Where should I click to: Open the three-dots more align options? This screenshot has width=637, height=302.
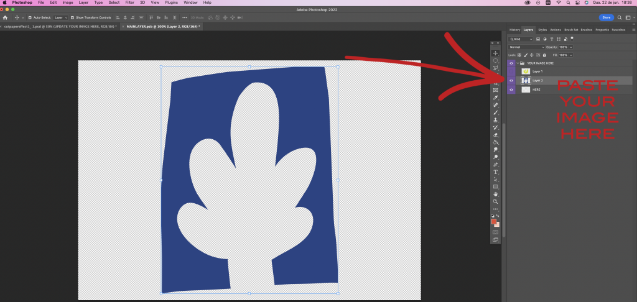[184, 17]
